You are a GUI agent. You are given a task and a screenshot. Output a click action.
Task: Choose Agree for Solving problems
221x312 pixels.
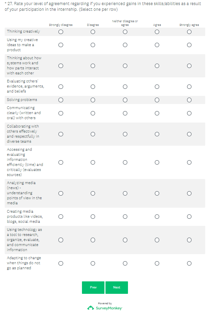[x=157, y=100]
